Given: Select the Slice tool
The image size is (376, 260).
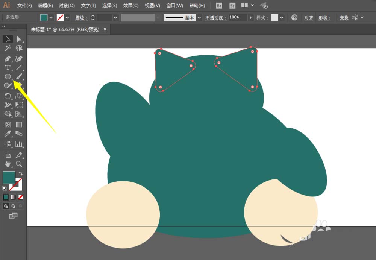Looking at the screenshot, I should [x=19, y=155].
